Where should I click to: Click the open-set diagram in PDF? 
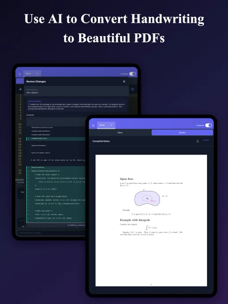click(148, 198)
